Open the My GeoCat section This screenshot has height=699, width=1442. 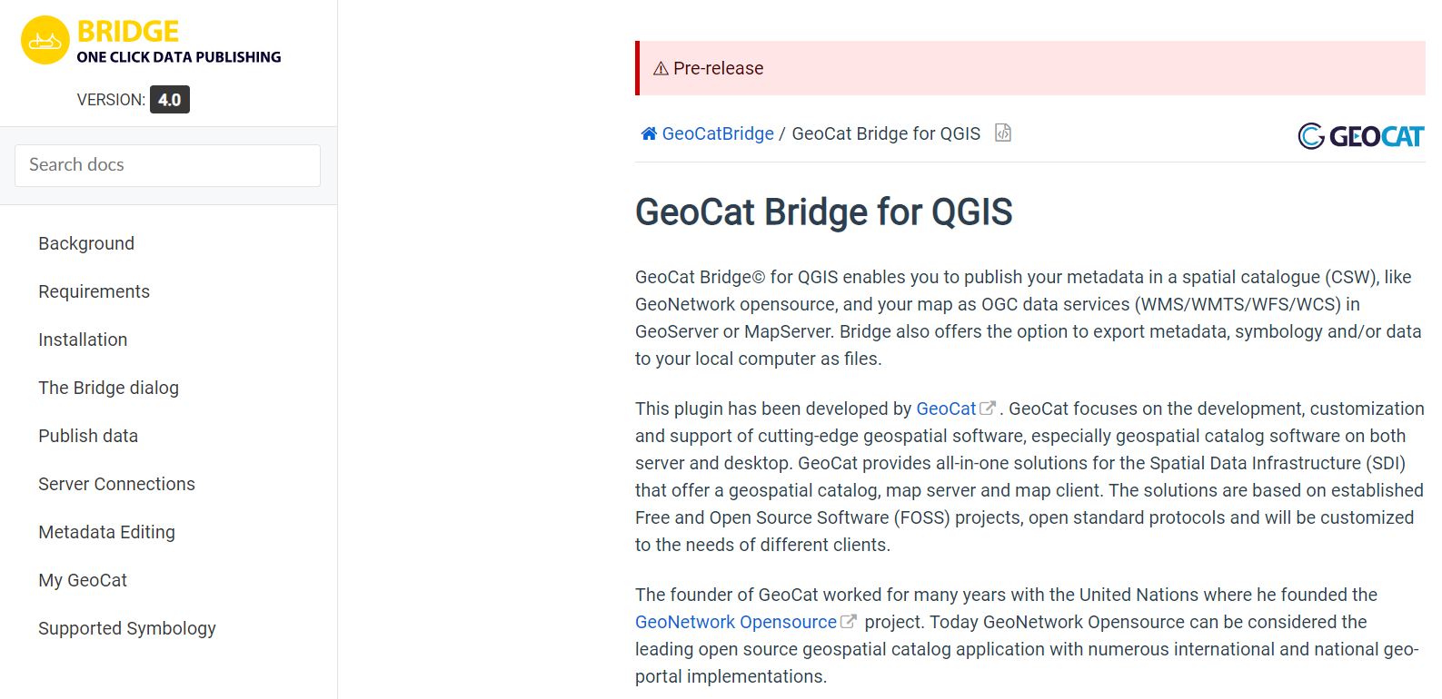(83, 580)
